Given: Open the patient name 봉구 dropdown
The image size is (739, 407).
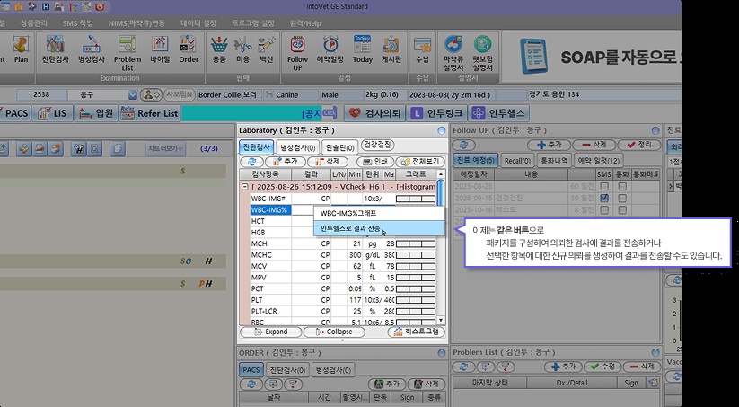Looking at the screenshot, I should pyautogui.click(x=132, y=94).
